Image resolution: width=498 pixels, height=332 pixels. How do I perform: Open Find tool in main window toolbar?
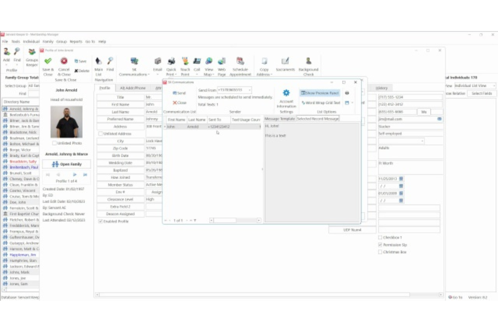coord(17,51)
